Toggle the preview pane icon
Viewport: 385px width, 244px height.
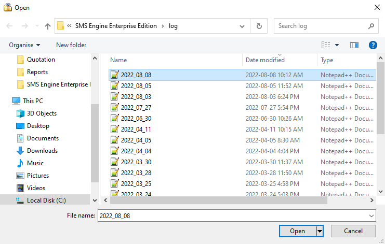click(x=354, y=45)
